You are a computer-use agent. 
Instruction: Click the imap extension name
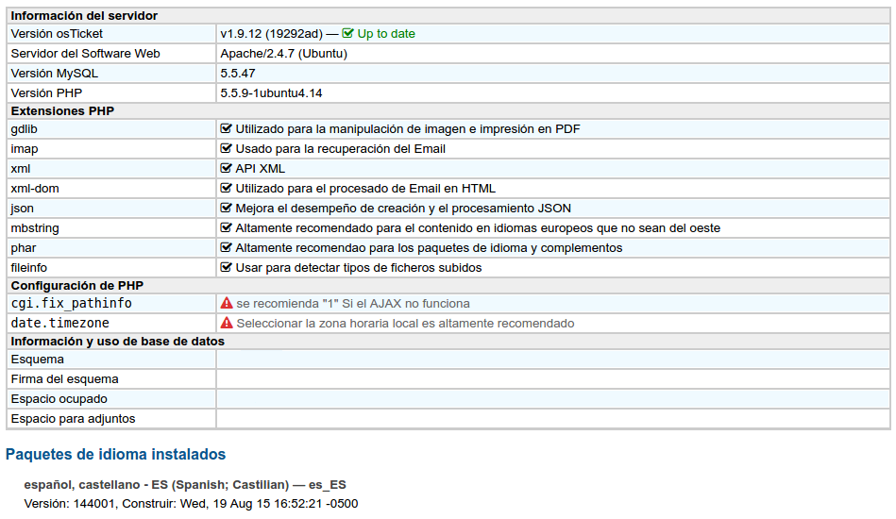(x=25, y=148)
